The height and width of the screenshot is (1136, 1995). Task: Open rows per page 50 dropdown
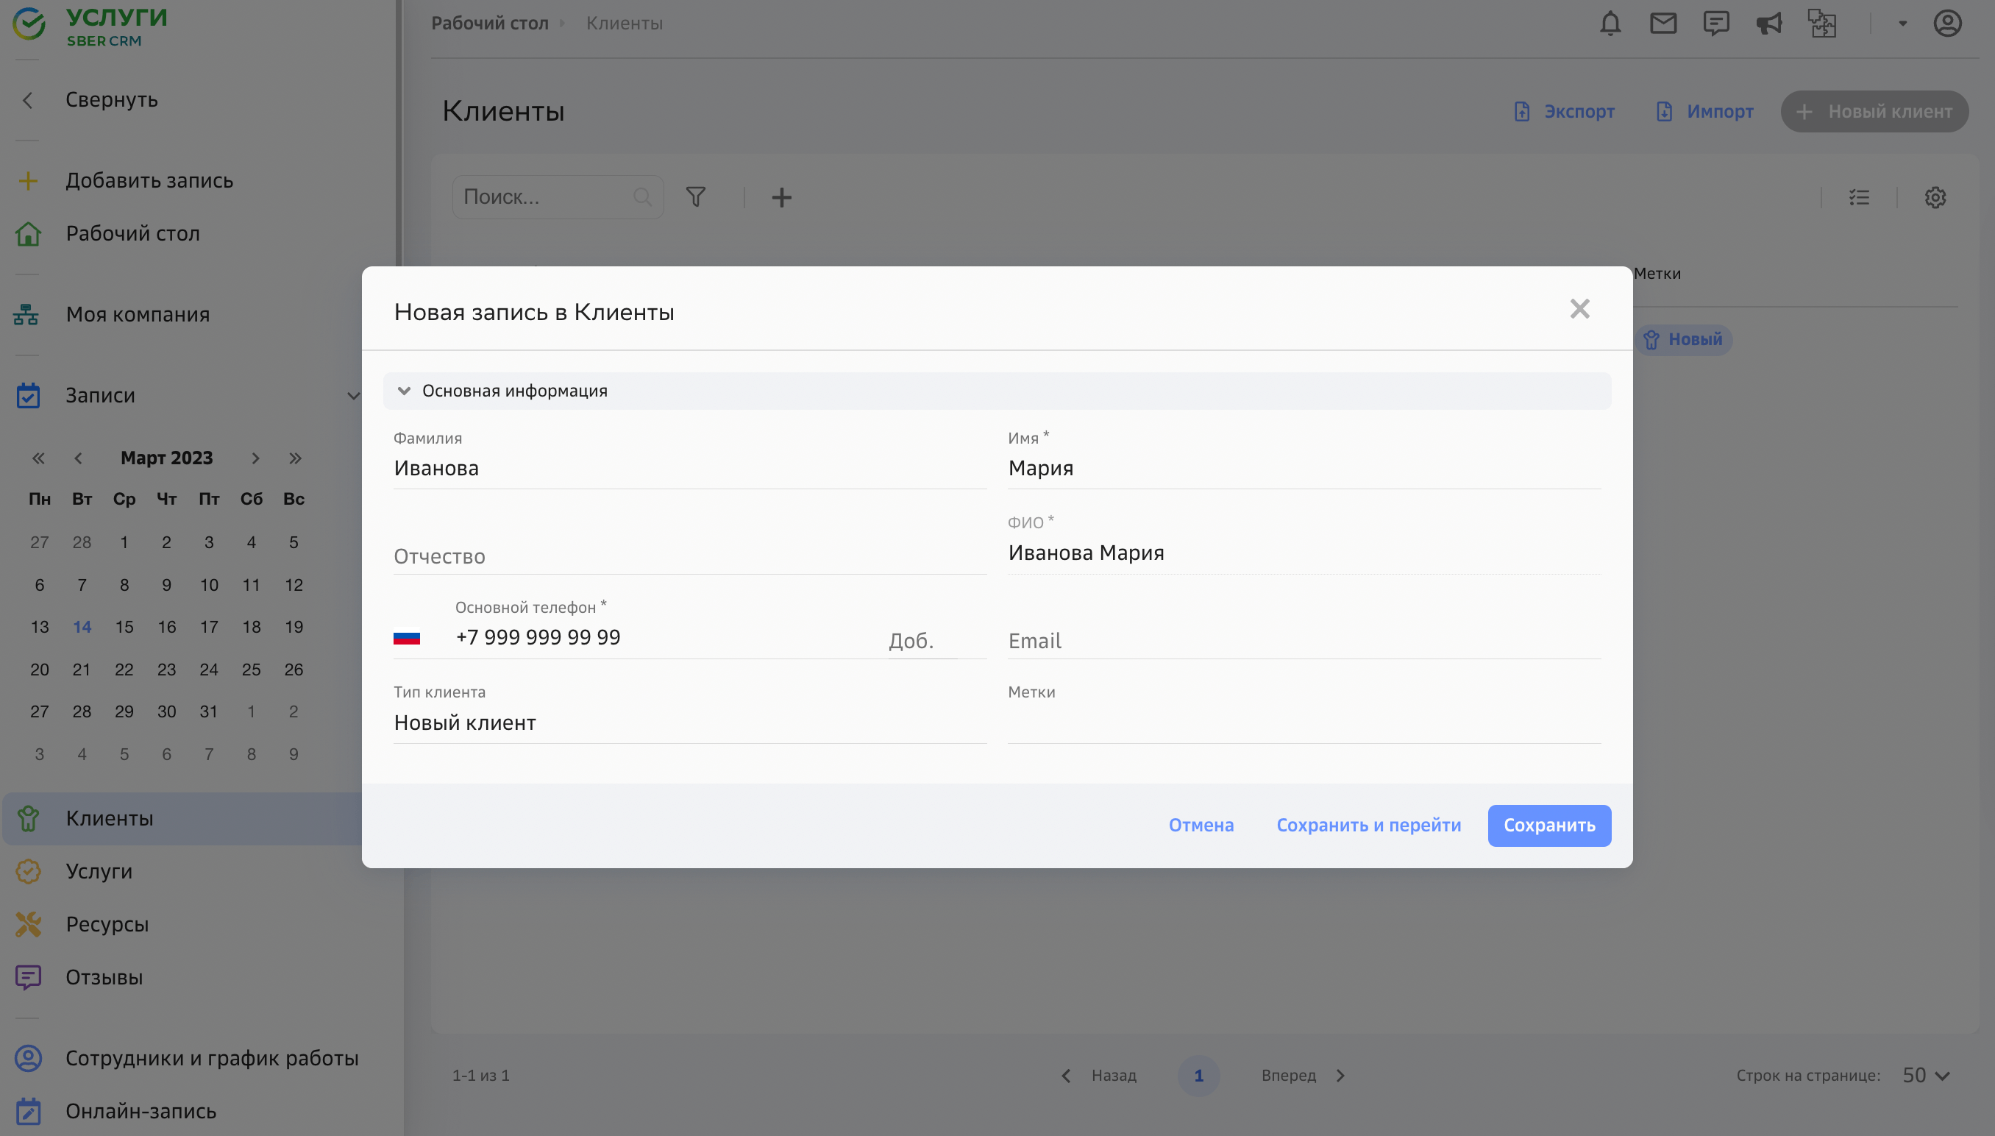tap(1926, 1075)
